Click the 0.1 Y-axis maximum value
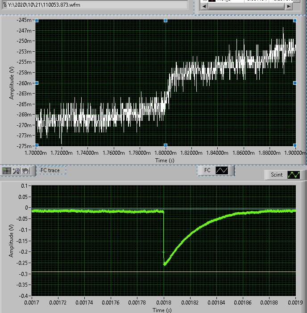The height and width of the screenshot is (313, 307). pyautogui.click(x=25, y=186)
